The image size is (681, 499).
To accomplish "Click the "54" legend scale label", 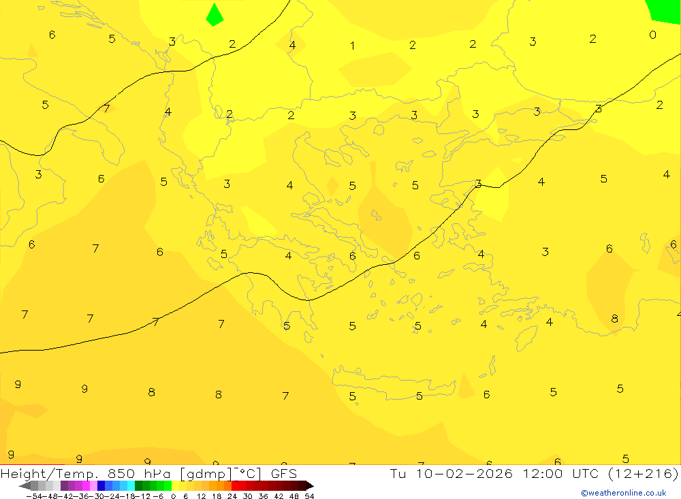I will [309, 496].
